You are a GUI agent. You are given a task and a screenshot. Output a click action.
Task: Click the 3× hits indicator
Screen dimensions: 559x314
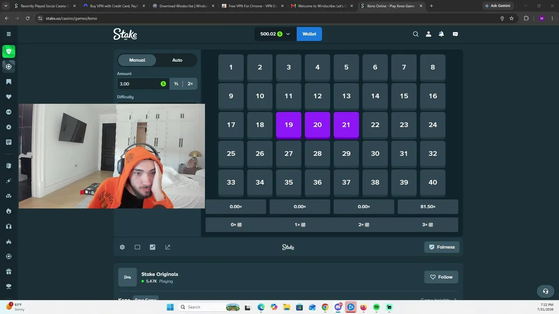tap(428, 225)
